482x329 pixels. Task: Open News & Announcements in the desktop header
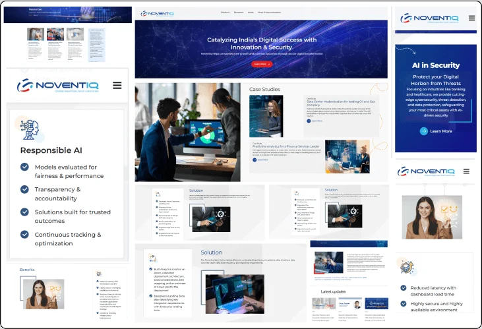pos(269,13)
